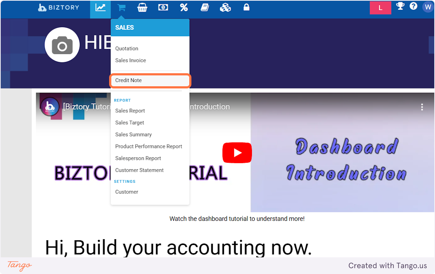Open the W user avatar menu

pos(428,7)
